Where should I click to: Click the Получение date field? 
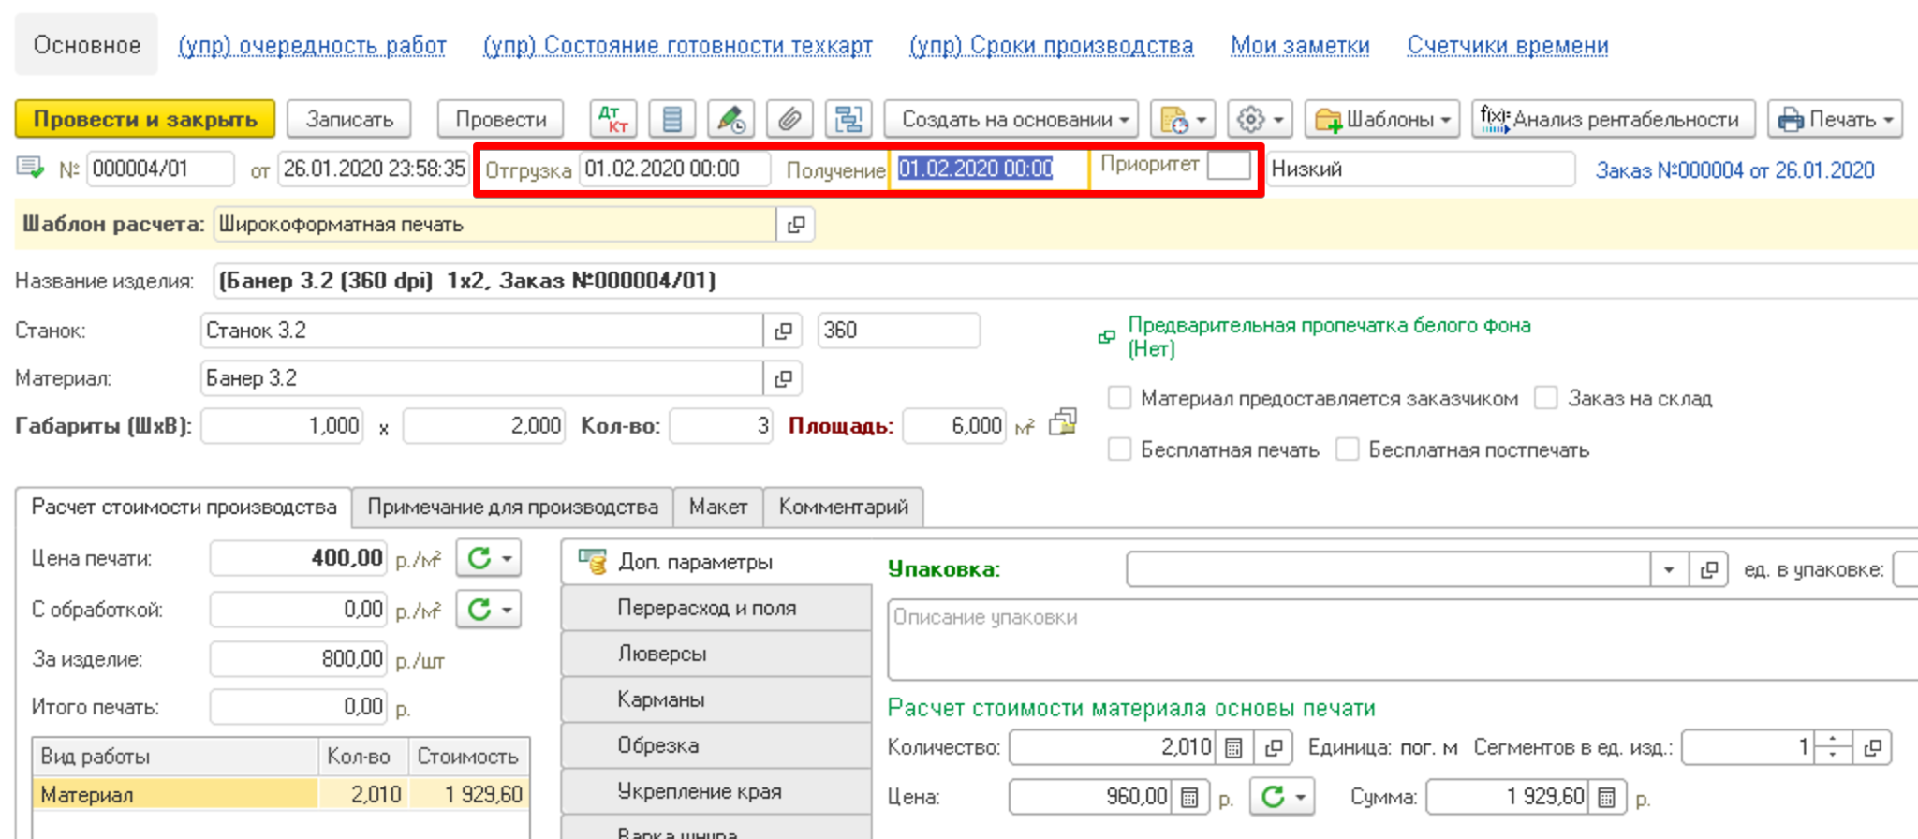989,169
